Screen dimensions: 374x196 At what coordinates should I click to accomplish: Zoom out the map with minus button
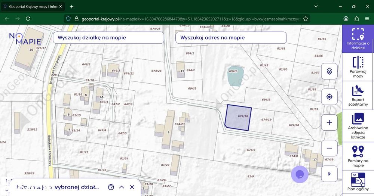point(329,148)
